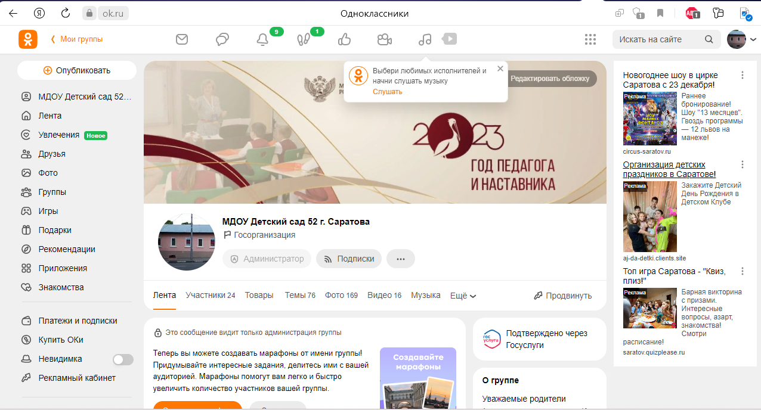Open the music note icon
Image resolution: width=761 pixels, height=410 pixels.
pyautogui.click(x=425, y=39)
